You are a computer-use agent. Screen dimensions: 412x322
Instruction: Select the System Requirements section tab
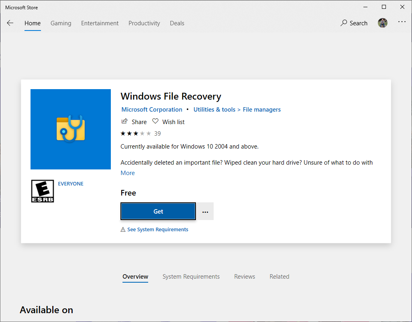pos(191,277)
